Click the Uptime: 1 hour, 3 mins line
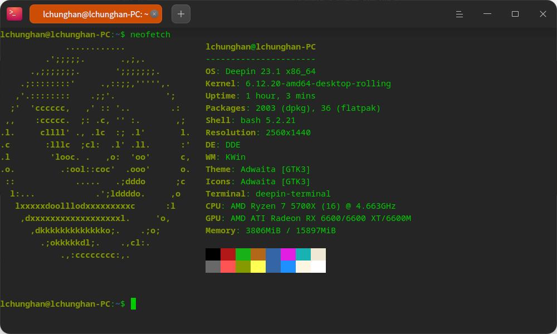Viewport: 557px width, 334px height. (x=260, y=96)
